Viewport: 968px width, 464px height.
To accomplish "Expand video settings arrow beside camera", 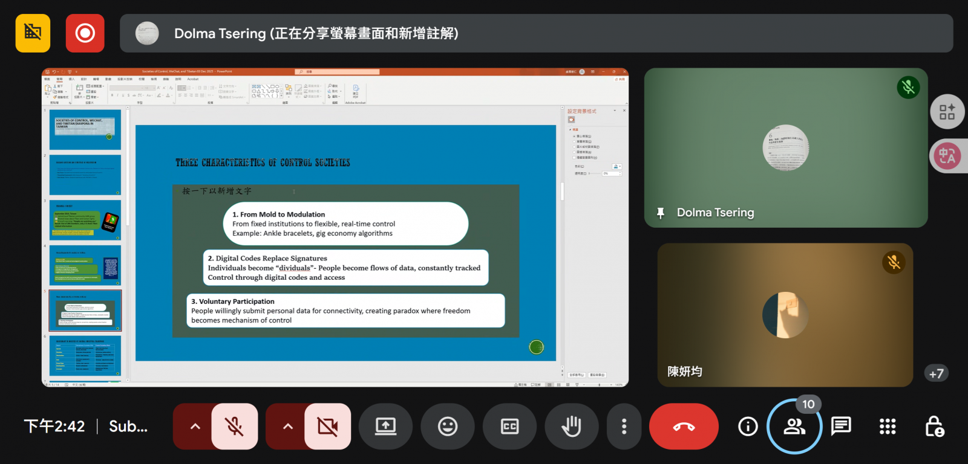I will [288, 427].
